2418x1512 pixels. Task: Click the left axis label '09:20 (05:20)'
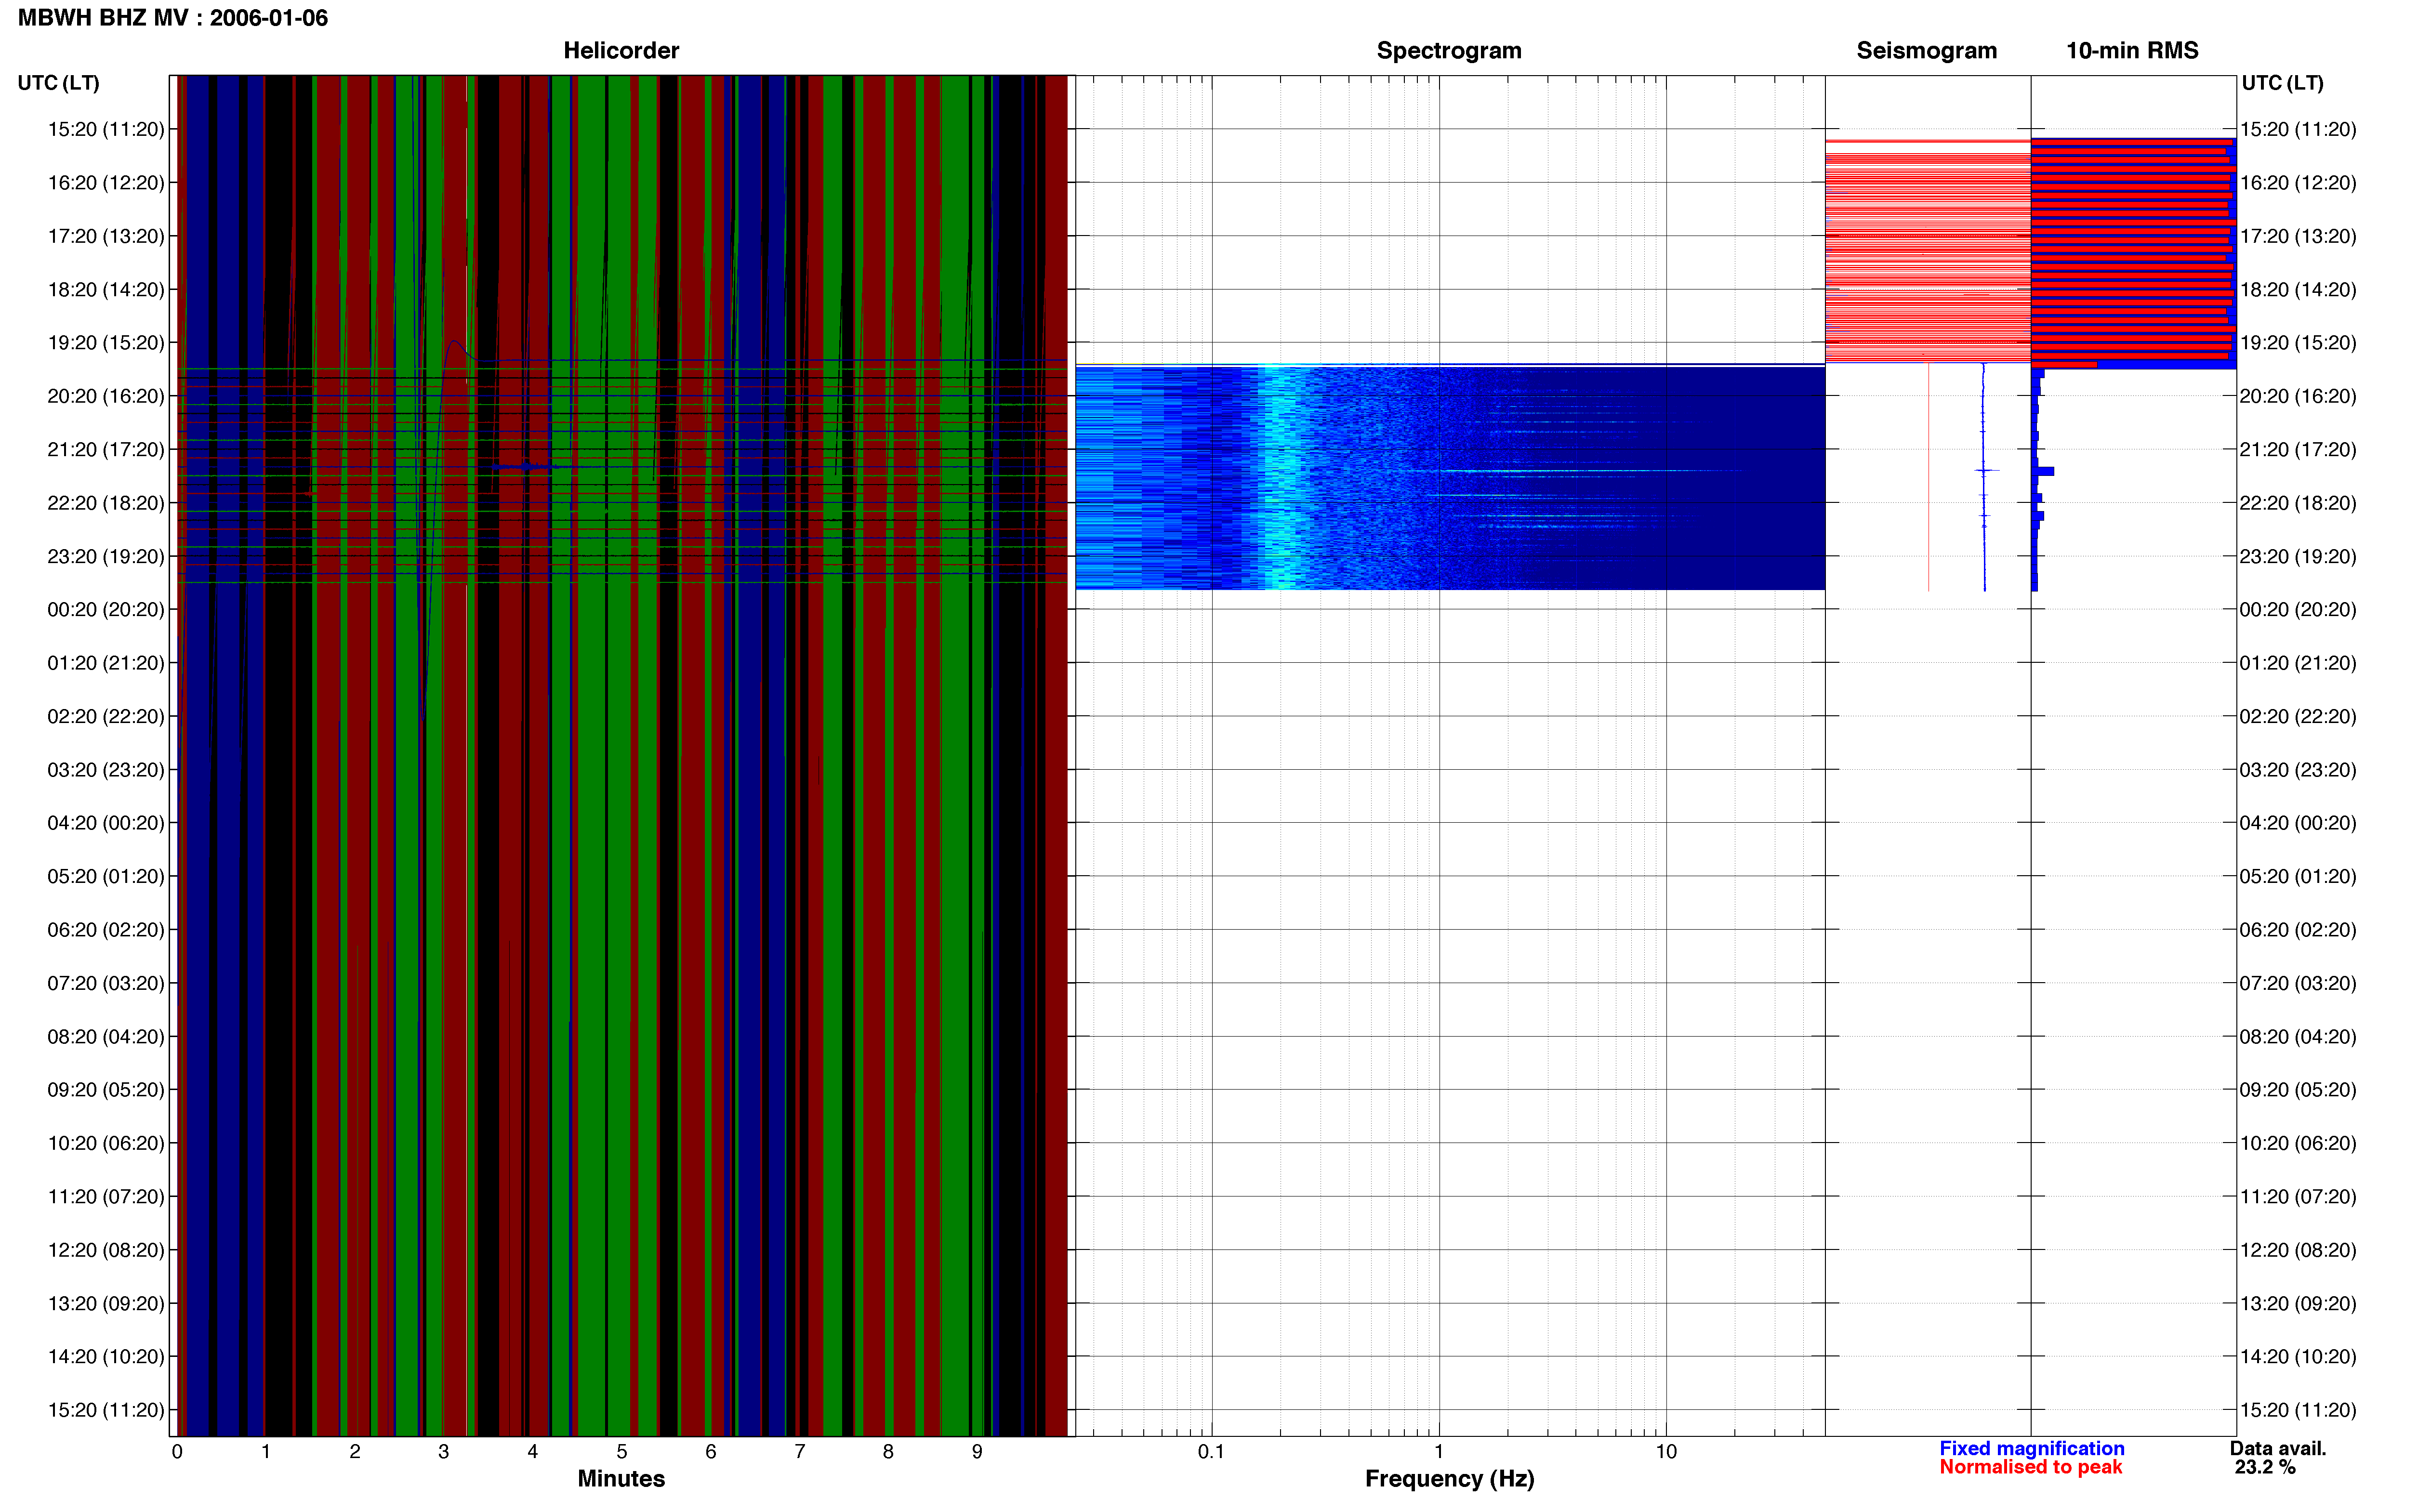point(106,1090)
